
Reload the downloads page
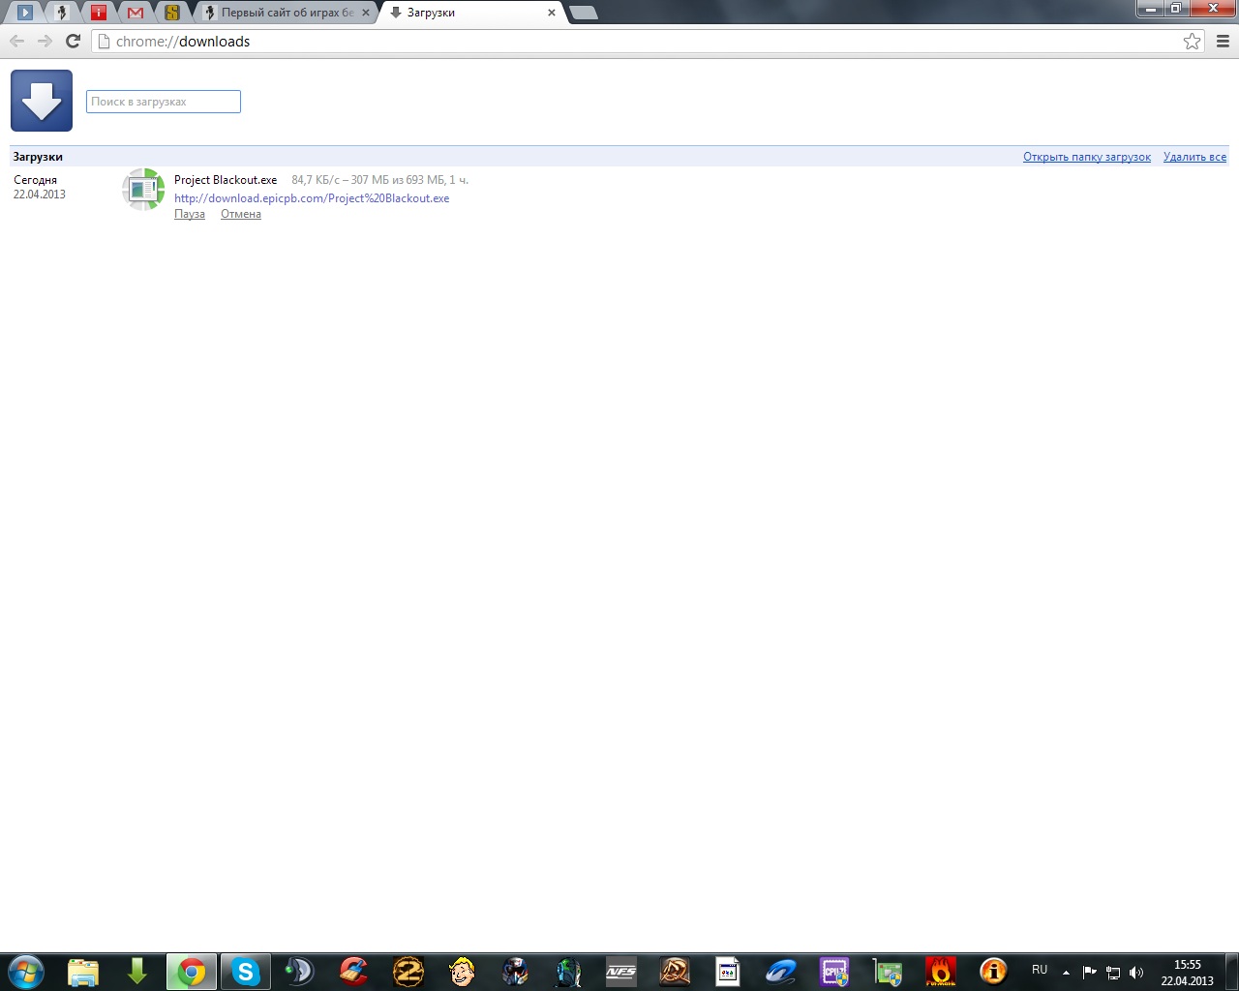tap(73, 41)
